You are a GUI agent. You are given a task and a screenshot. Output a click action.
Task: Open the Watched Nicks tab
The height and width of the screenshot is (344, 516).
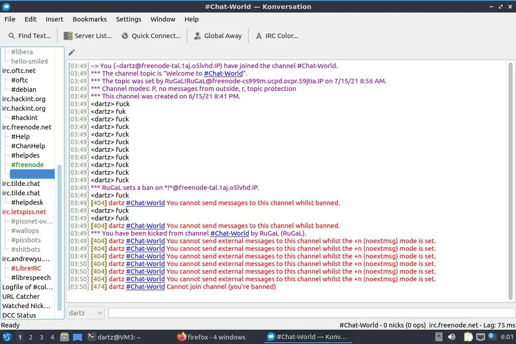coord(26,306)
